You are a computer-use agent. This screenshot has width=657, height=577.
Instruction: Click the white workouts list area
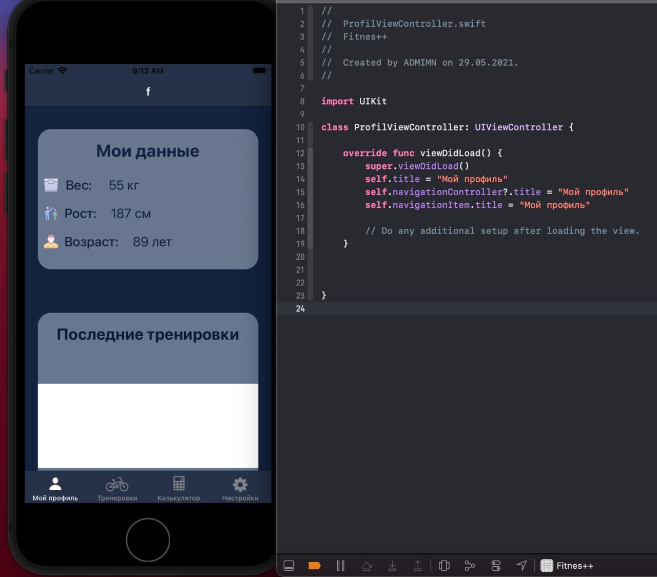148,426
